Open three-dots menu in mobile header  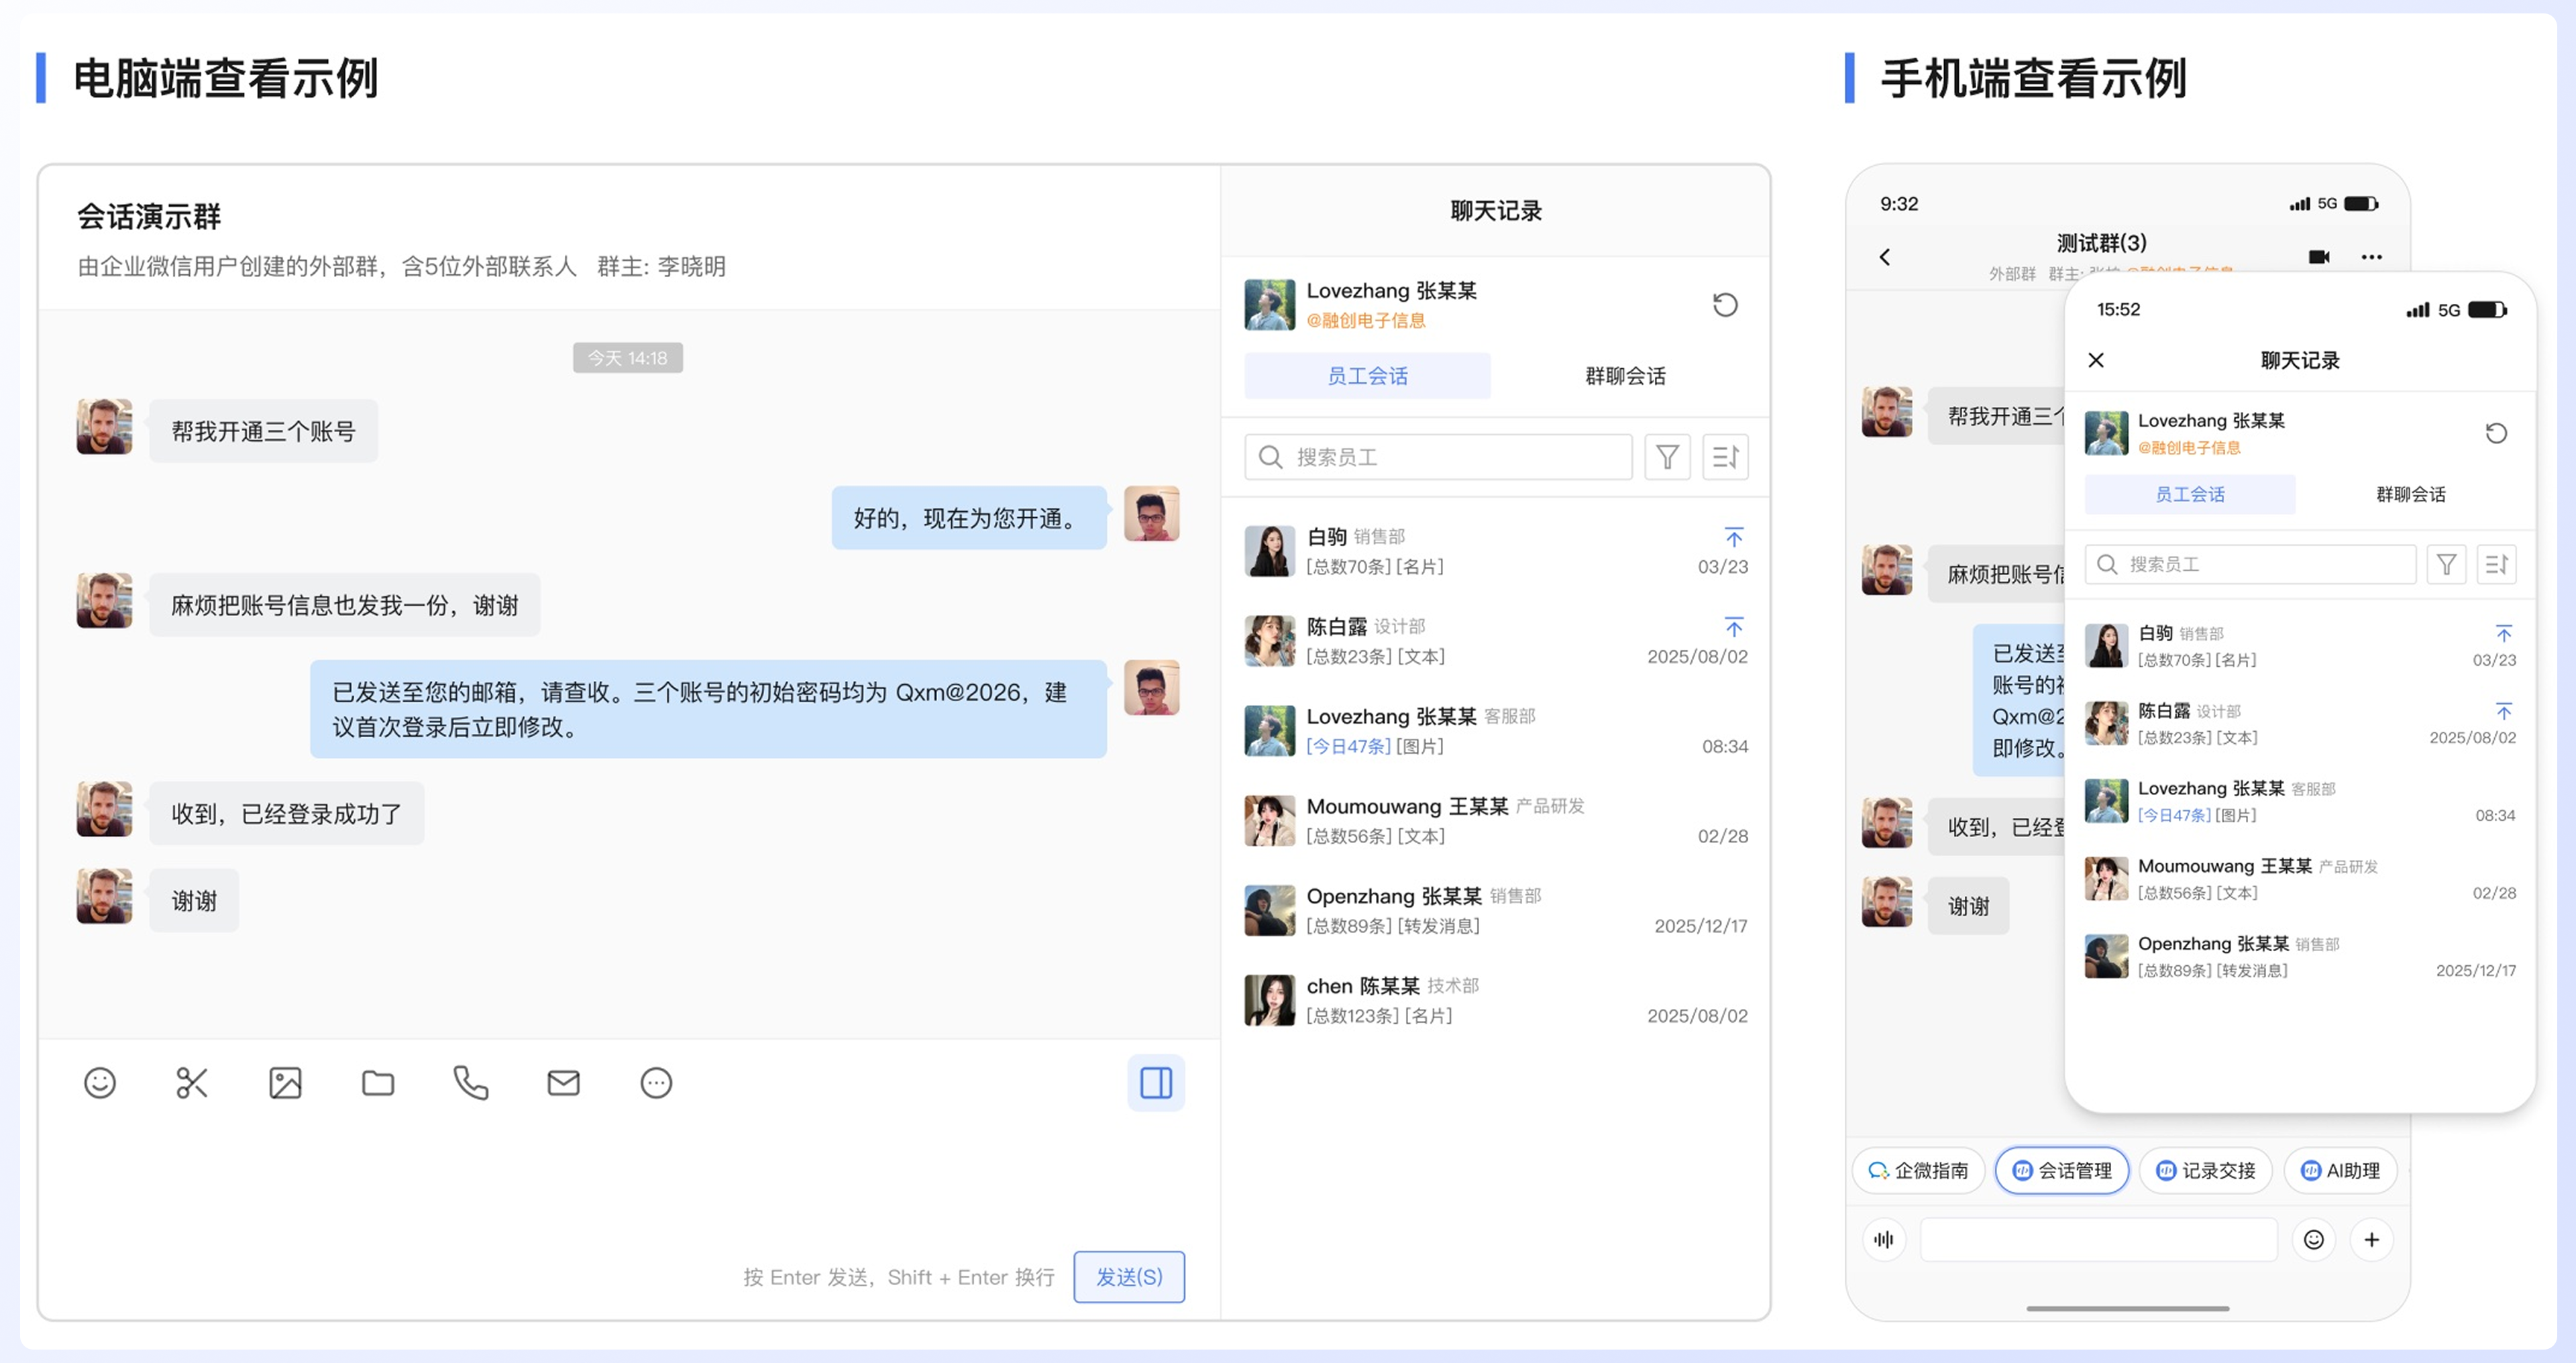[x=2371, y=257]
